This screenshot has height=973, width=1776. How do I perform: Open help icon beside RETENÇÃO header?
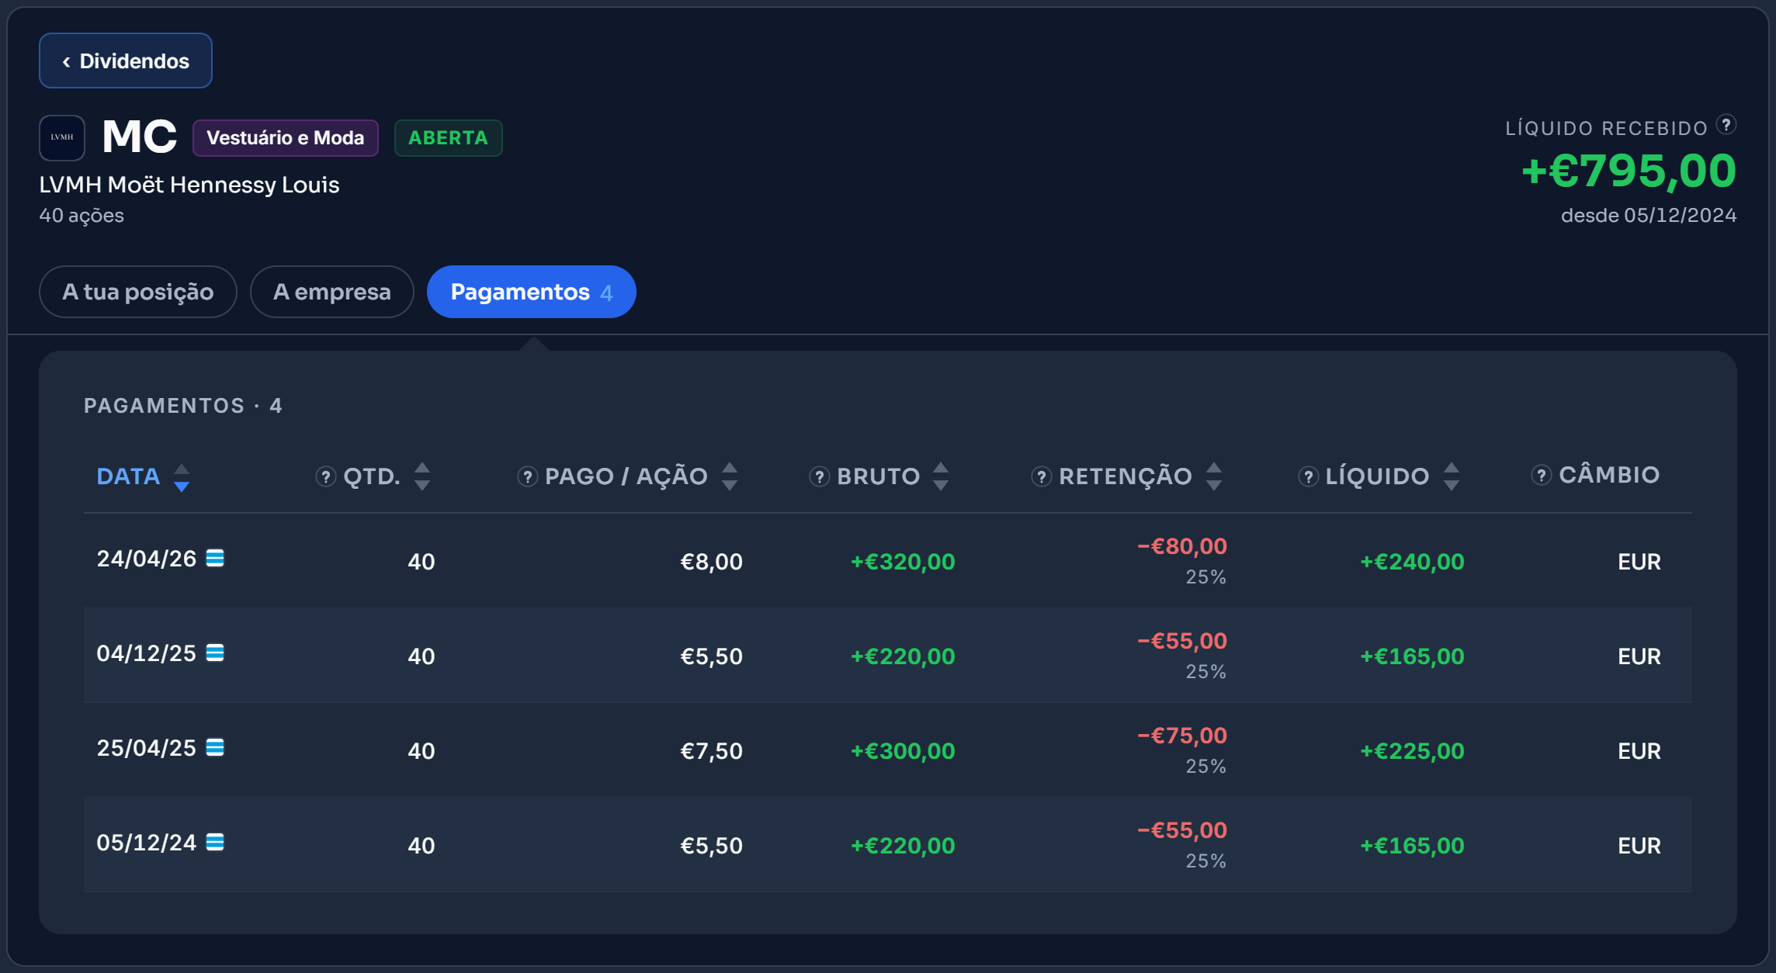pos(1042,476)
